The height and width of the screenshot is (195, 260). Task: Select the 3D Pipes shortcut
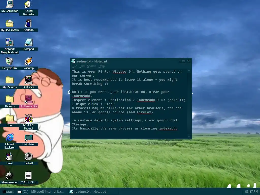click(x=28, y=83)
